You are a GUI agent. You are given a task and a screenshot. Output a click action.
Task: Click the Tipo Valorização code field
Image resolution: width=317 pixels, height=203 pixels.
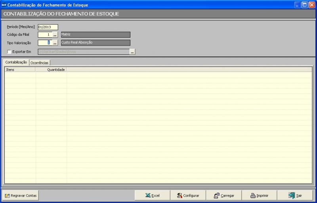coord(45,42)
